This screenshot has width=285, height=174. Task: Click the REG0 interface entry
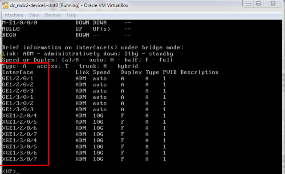click(x=9, y=35)
